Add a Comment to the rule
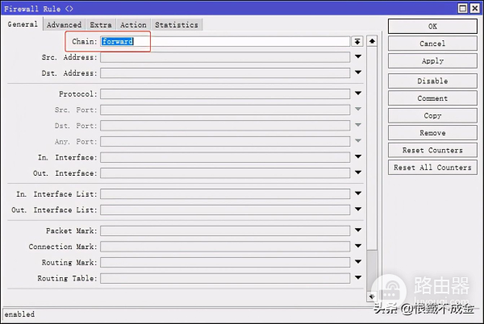 click(x=432, y=98)
